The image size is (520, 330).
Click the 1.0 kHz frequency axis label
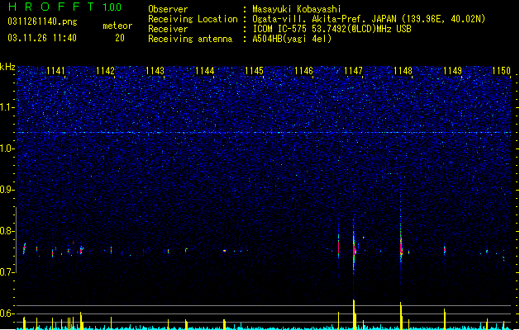pyautogui.click(x=7, y=148)
